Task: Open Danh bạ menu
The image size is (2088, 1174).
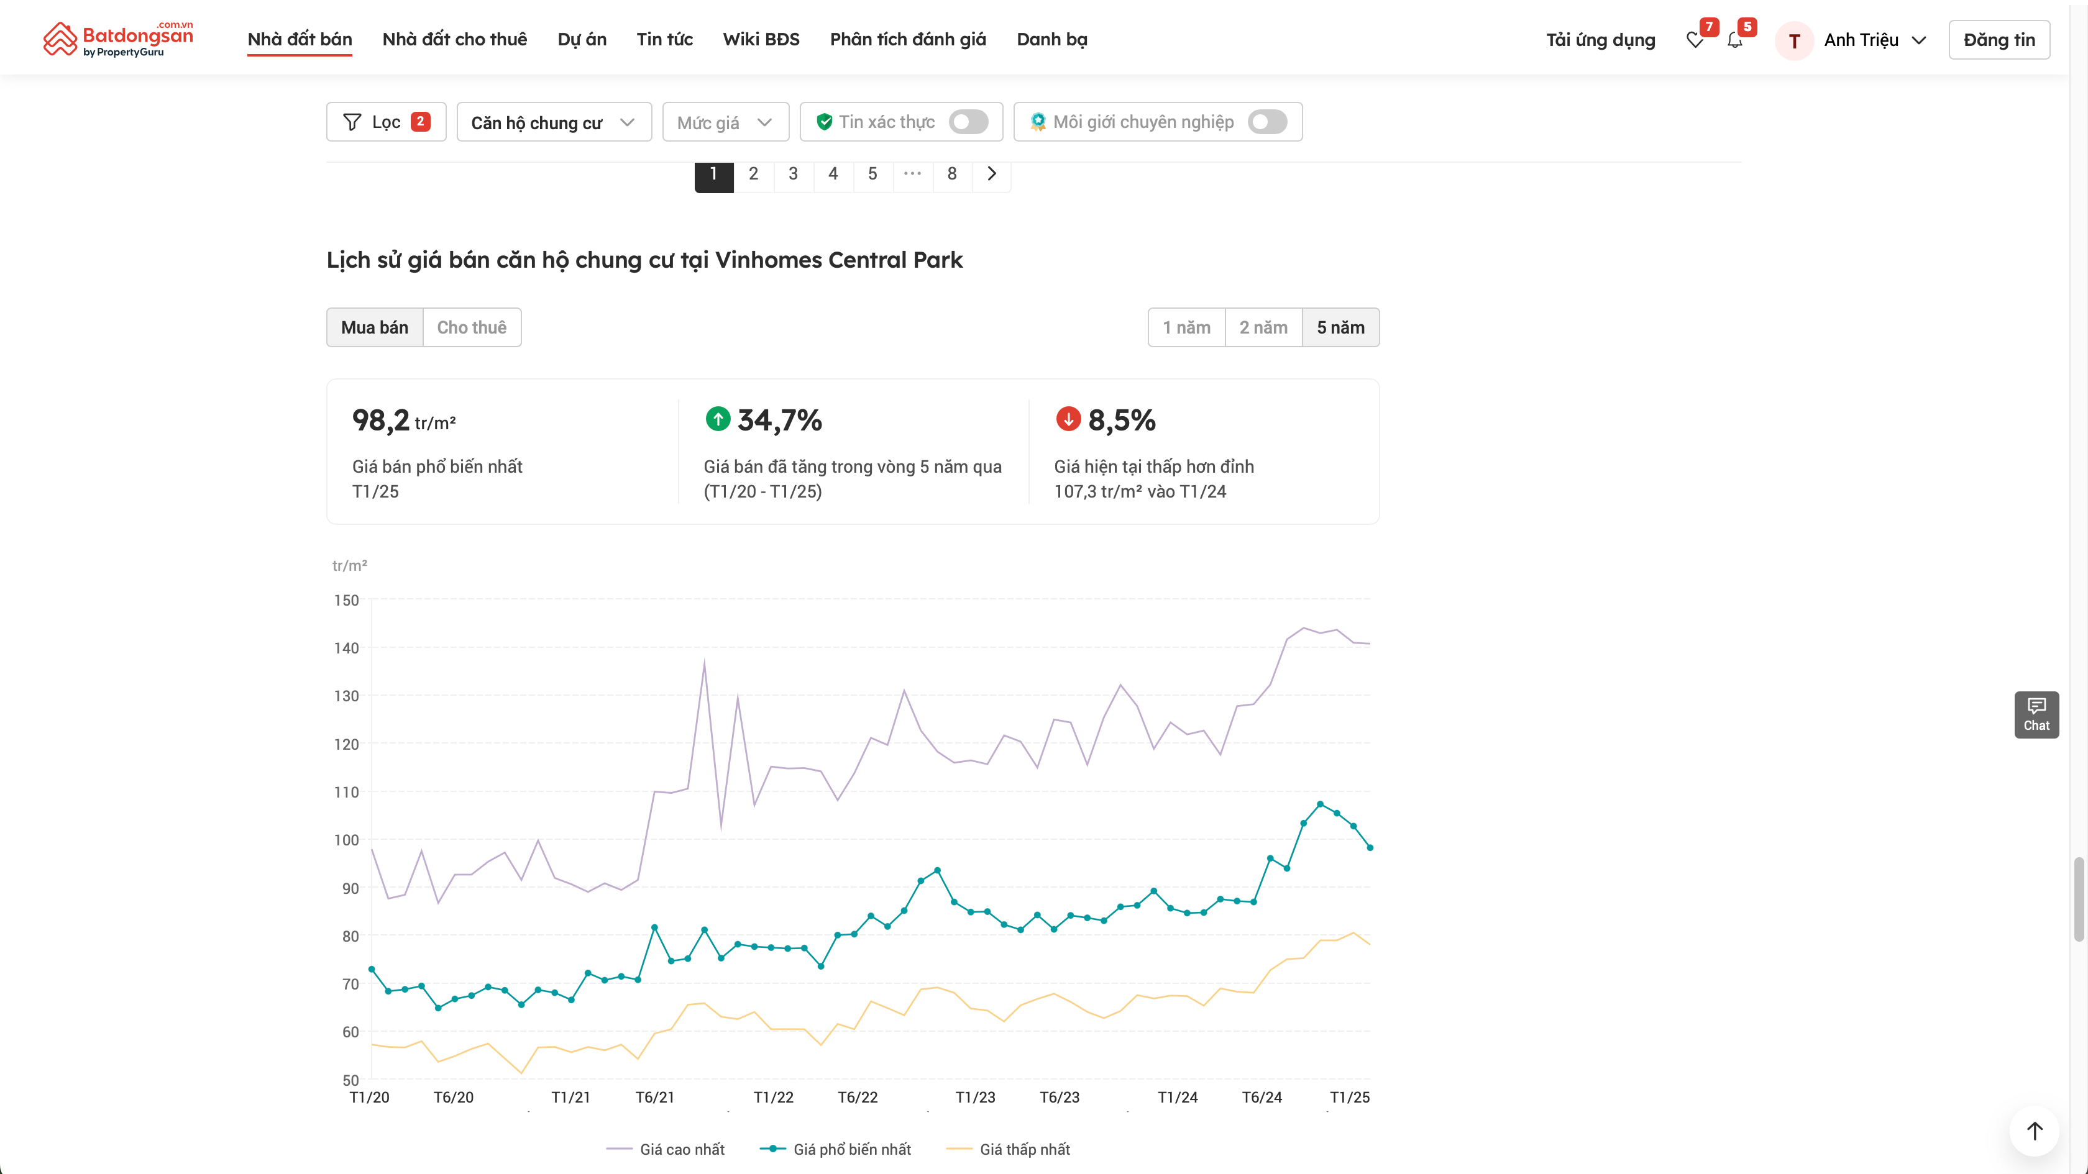Action: [1052, 39]
